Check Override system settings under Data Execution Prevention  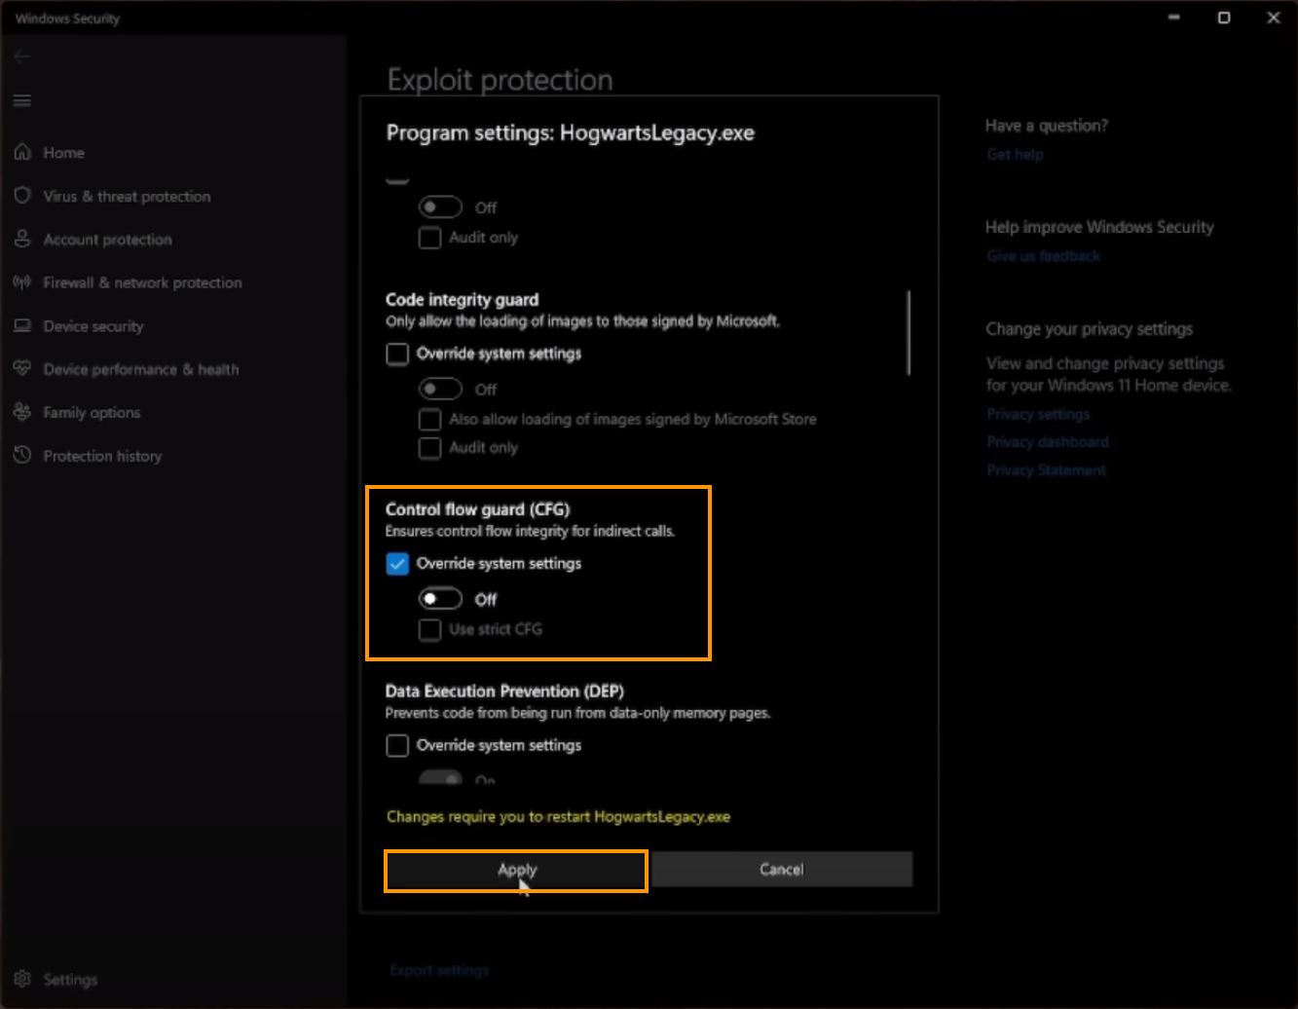(397, 745)
